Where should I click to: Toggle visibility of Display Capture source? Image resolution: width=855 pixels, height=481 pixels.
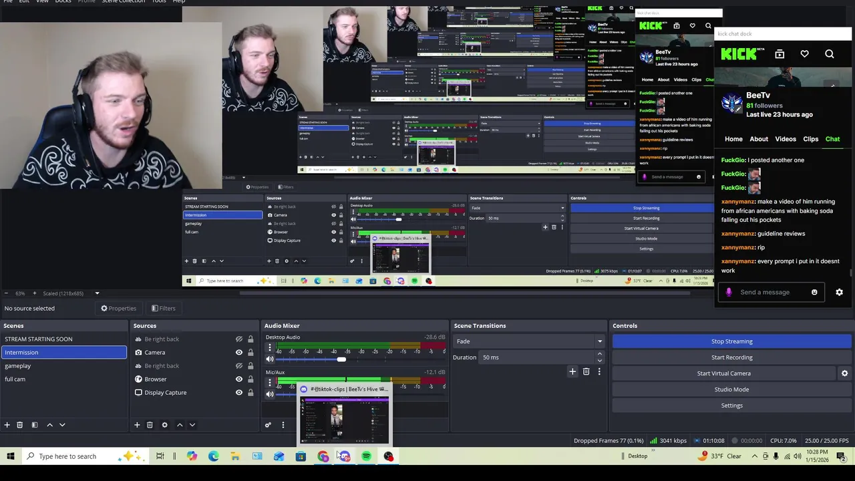tap(238, 393)
